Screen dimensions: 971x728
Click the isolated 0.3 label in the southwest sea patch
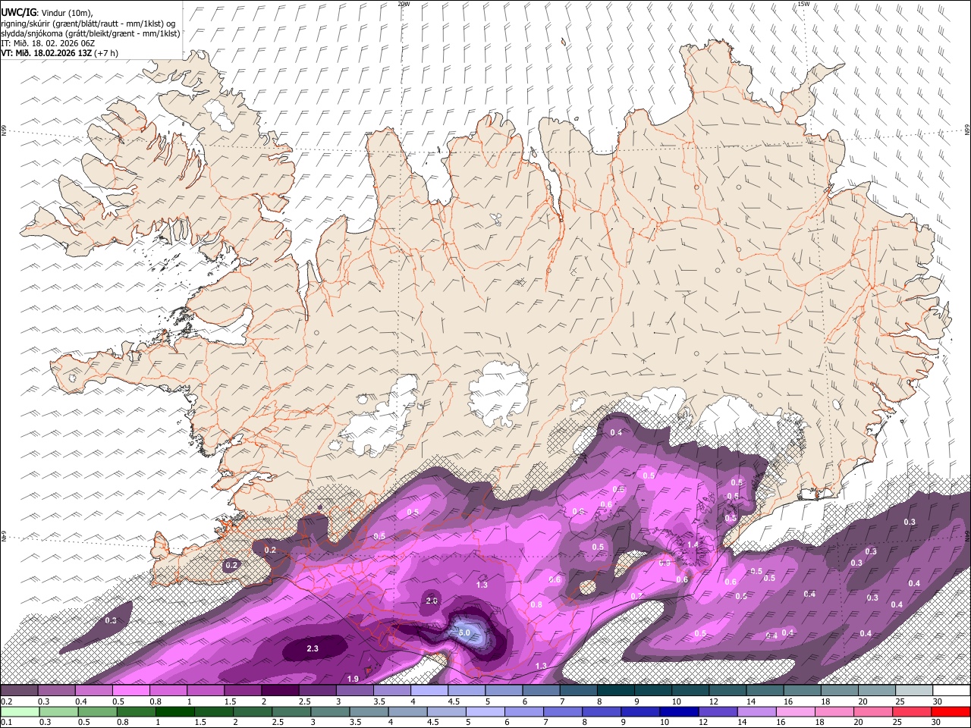tap(112, 620)
